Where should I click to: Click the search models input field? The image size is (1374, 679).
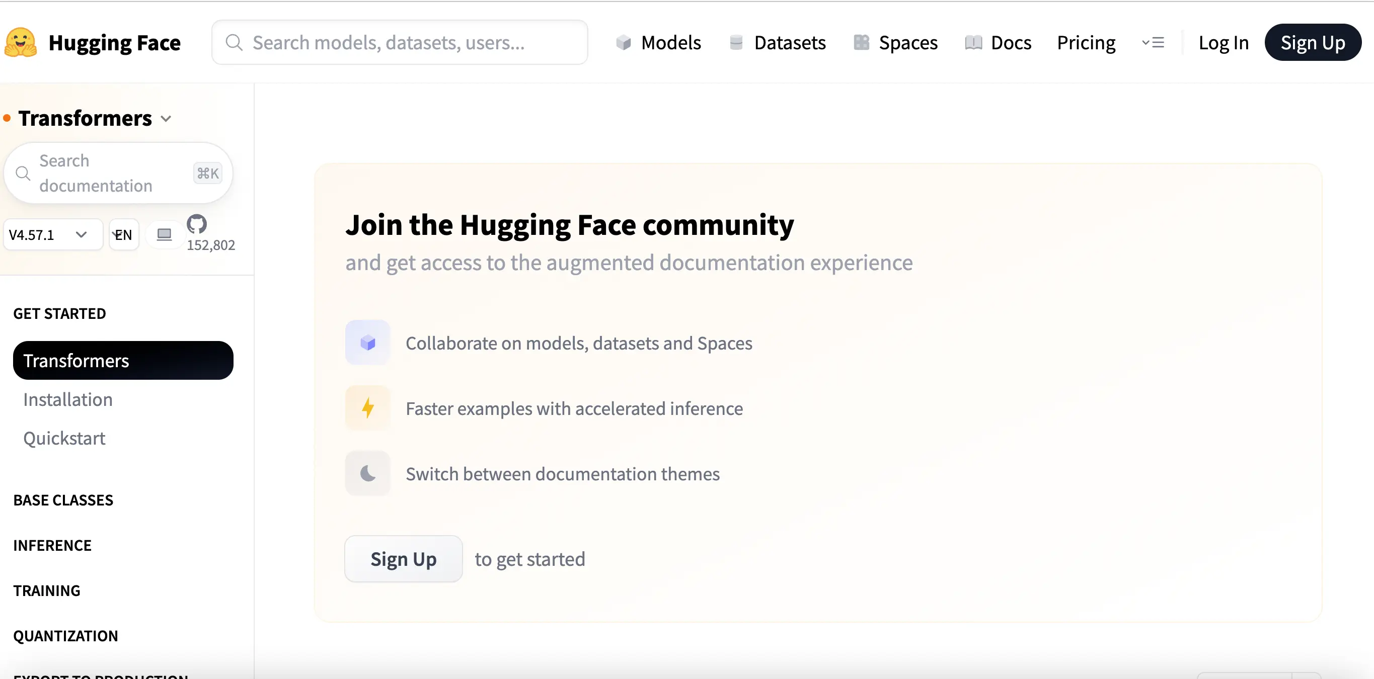pyautogui.click(x=400, y=42)
